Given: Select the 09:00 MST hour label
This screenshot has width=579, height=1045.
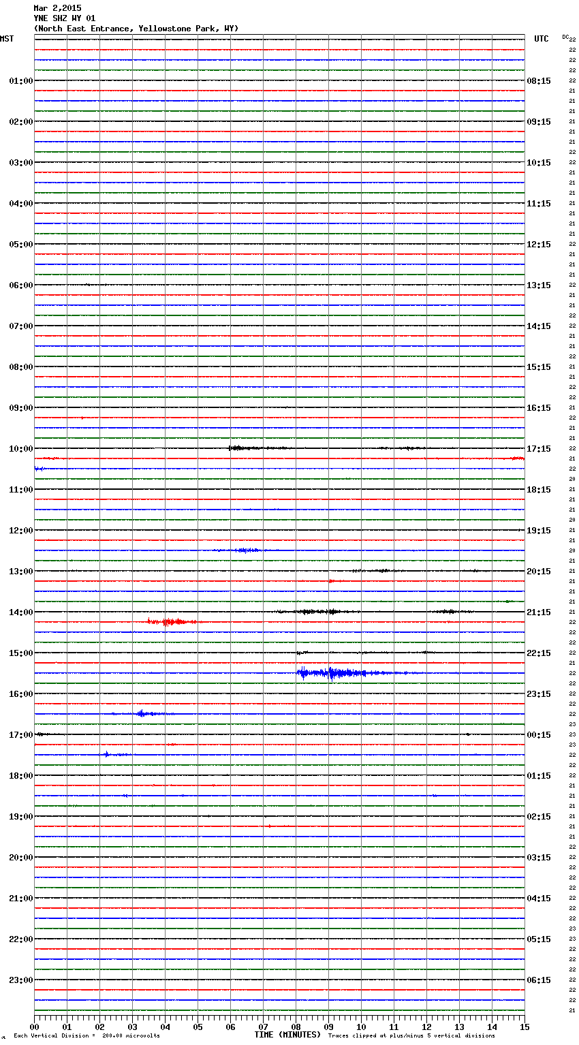Looking at the screenshot, I should (x=21, y=408).
